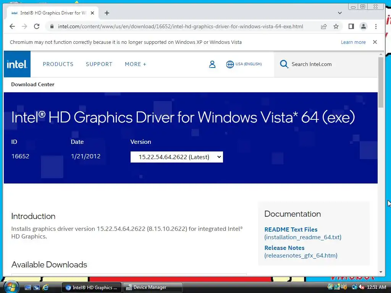Change region via USA (ENGLISH) globe
391x293 pixels.
click(244, 64)
